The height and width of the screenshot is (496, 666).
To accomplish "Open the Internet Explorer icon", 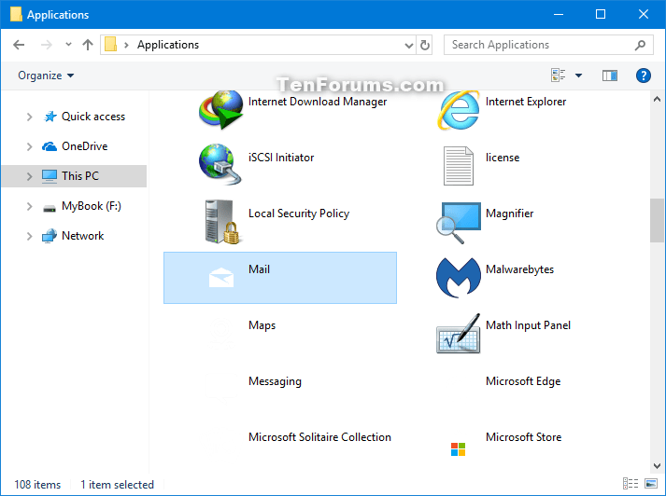I will [x=459, y=109].
